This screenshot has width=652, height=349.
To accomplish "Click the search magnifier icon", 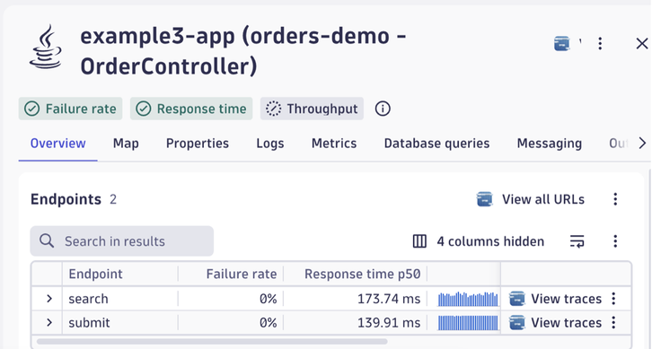I will (47, 241).
